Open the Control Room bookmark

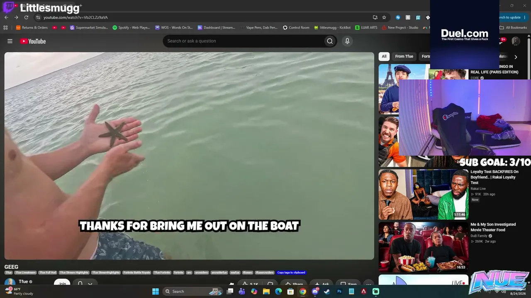[296, 28]
